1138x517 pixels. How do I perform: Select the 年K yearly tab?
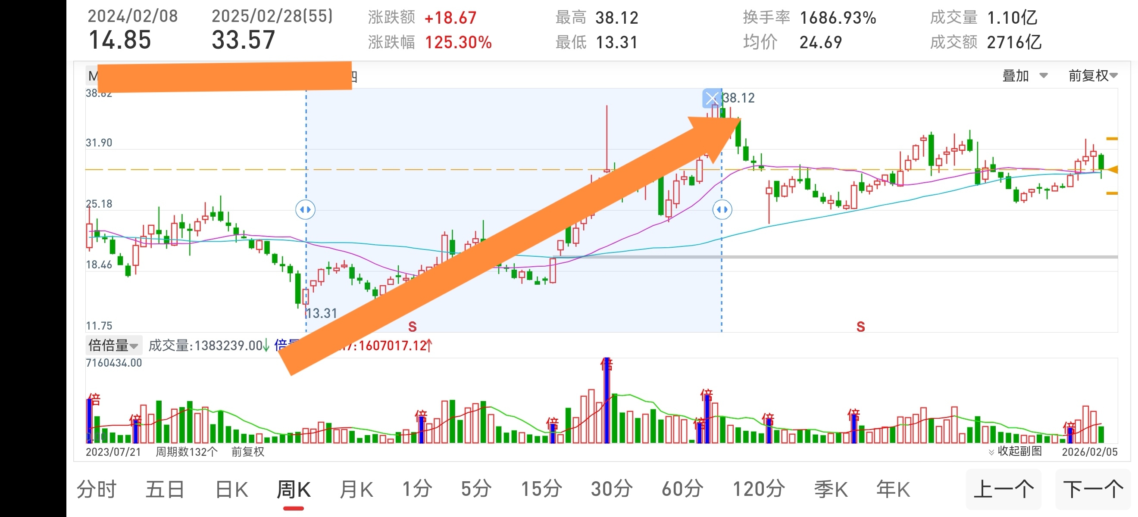click(893, 489)
